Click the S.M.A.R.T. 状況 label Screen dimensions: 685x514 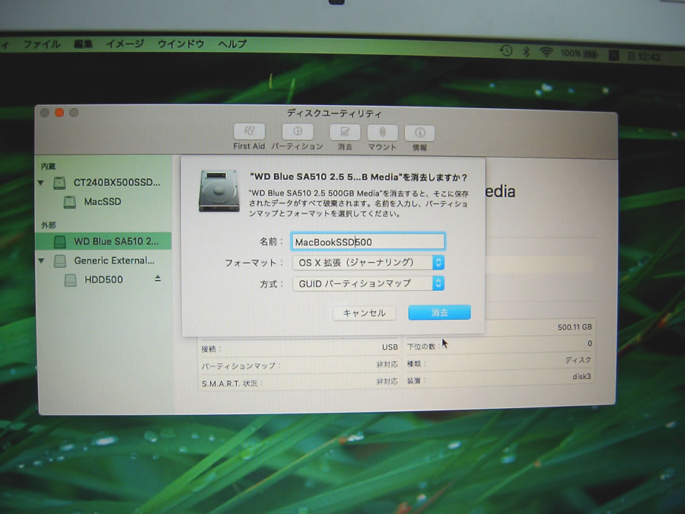(x=231, y=383)
